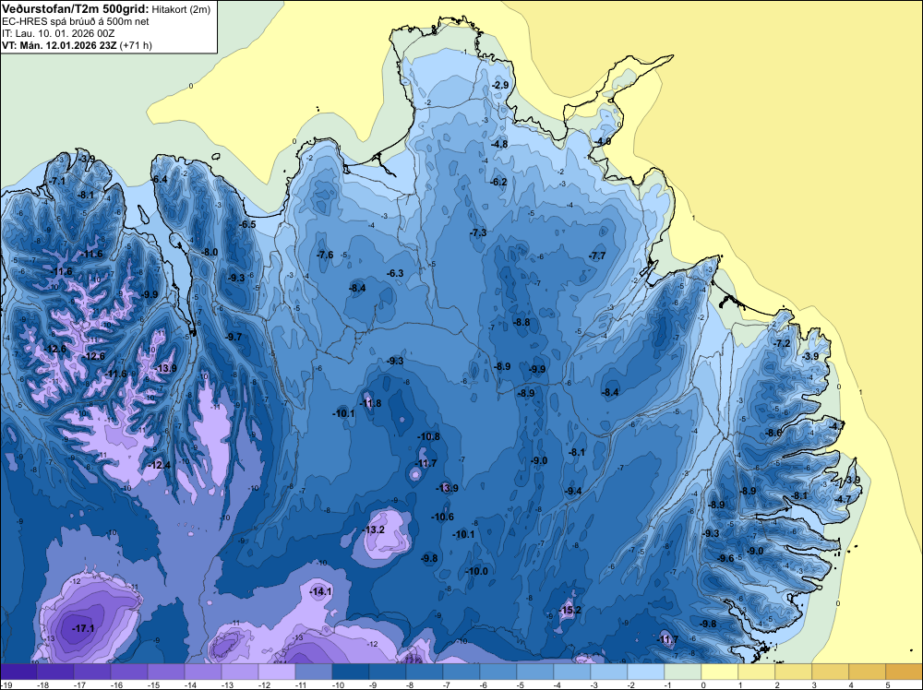The image size is (923, 690).
Task: Select the legend swatch above the -4 label
Action: click(572, 672)
